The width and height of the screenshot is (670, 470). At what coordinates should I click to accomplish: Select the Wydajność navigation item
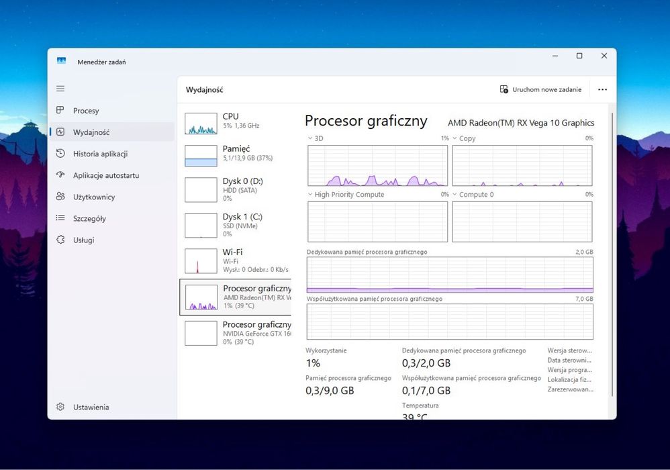click(x=112, y=132)
